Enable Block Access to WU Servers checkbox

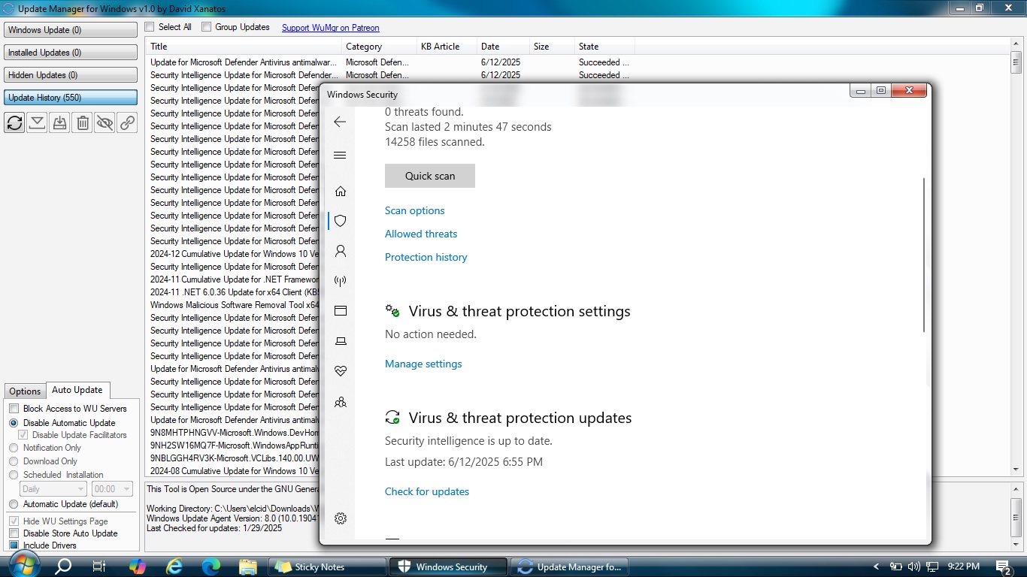[x=14, y=409]
